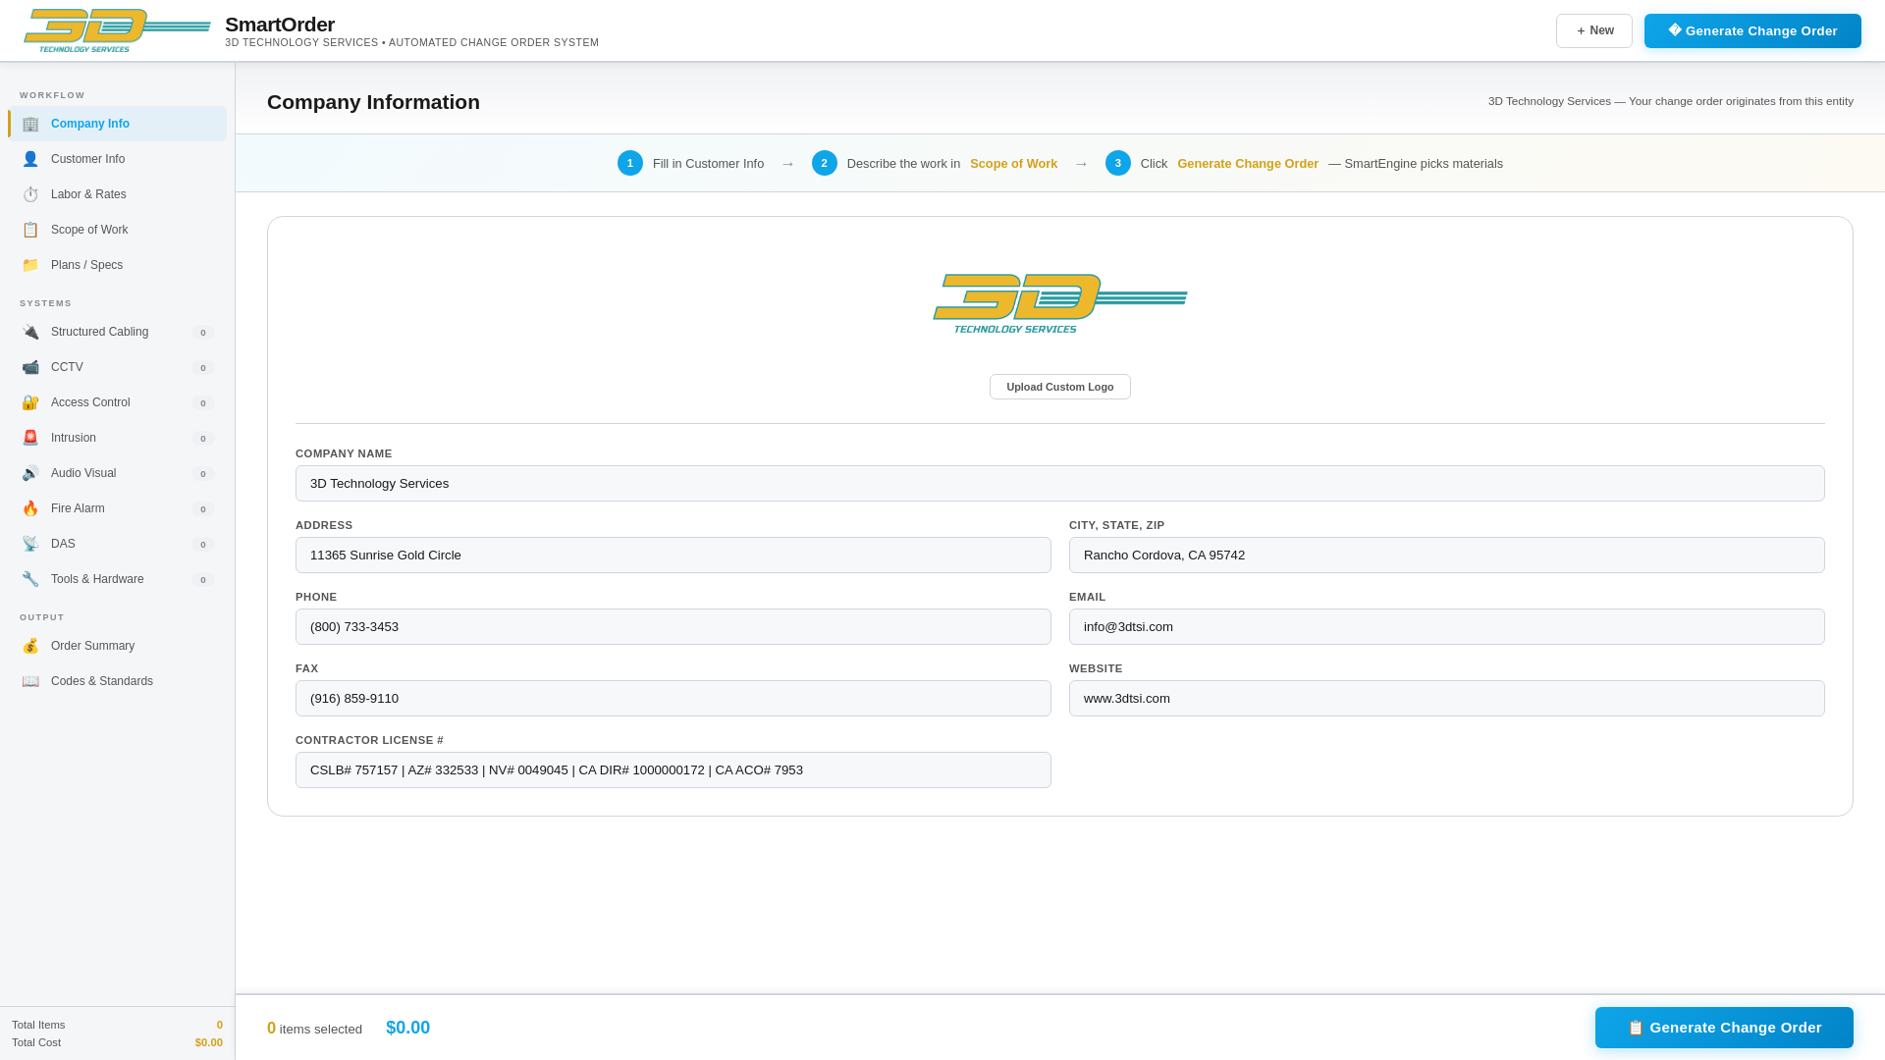
Task: Click Generate Change Order link in step 3
Action: tap(1248, 164)
